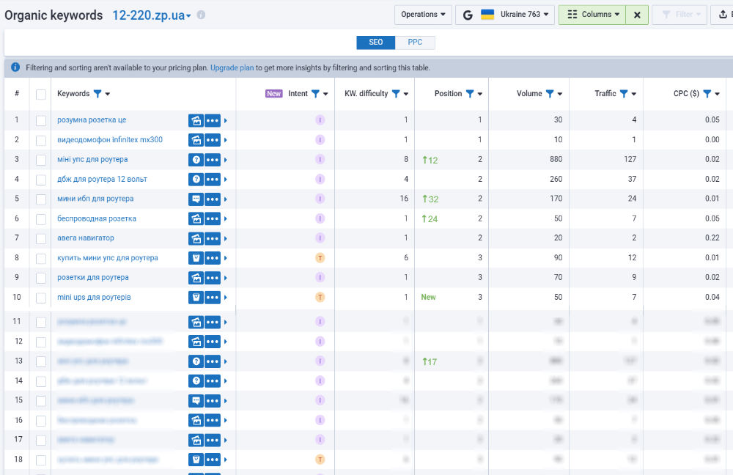Screen dimensions: 733x475
Task: Switch to the SEO tab
Action: [376, 42]
